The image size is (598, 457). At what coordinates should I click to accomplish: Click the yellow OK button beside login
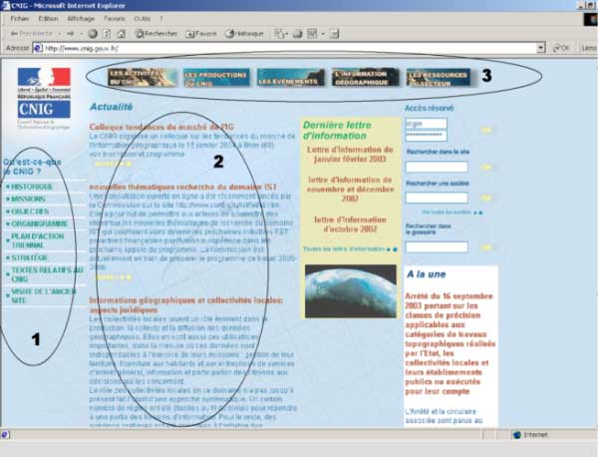[x=486, y=130]
